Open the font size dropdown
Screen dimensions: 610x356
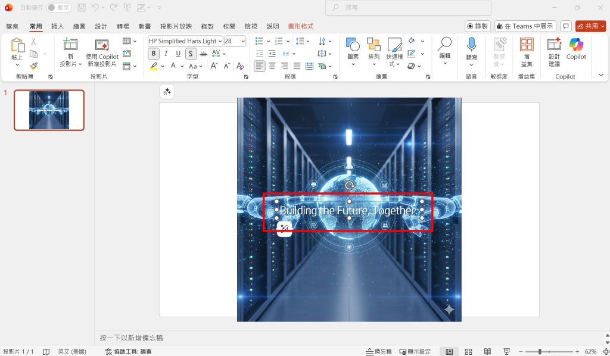pos(242,41)
